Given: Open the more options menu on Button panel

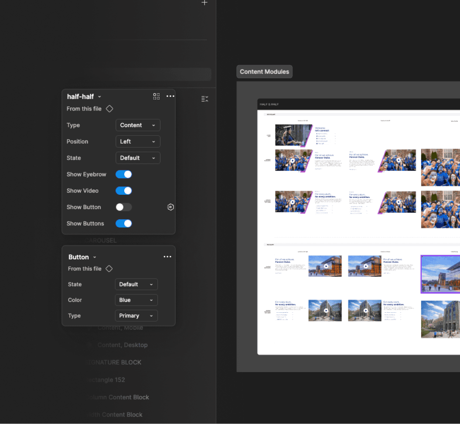Looking at the screenshot, I should (x=167, y=257).
